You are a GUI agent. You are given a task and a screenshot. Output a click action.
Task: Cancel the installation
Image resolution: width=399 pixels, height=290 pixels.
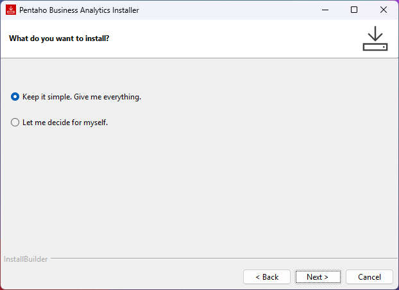[369, 277]
